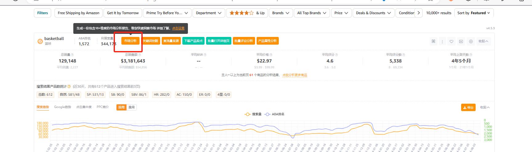Image resolution: width=532 pixels, height=152 pixels.
Task: Click the 4 Stars & Up rating filter
Action: click(247, 13)
